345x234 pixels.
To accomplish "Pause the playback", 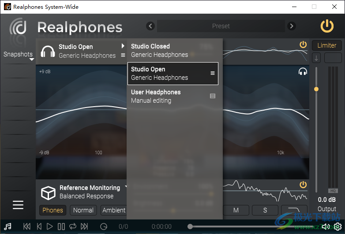I will (x=61, y=227).
